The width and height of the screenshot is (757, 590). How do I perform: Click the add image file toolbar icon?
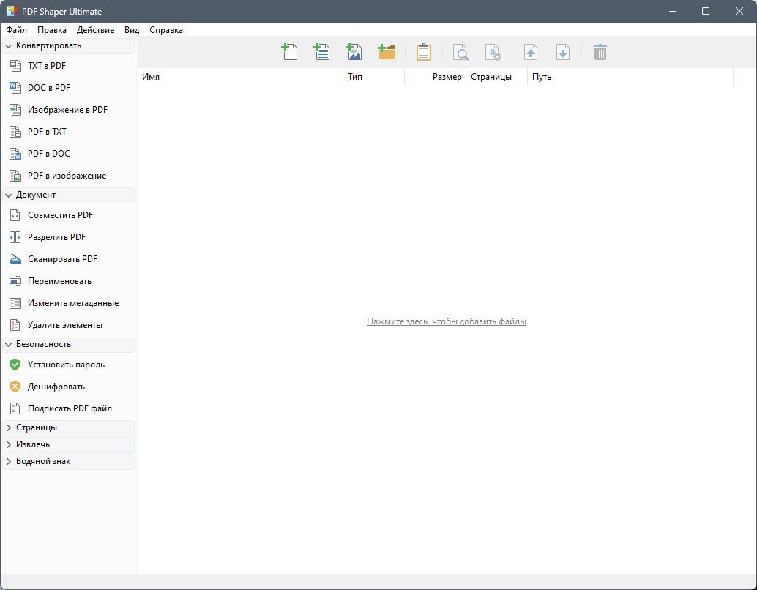pyautogui.click(x=354, y=52)
